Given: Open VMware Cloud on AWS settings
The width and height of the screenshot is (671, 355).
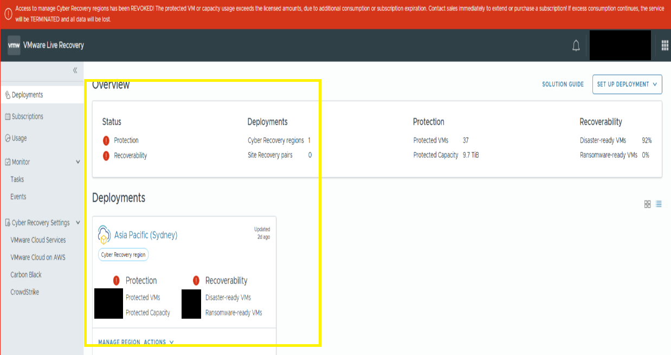Looking at the screenshot, I should 38,257.
